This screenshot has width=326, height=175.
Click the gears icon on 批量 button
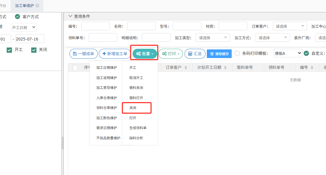138,54
